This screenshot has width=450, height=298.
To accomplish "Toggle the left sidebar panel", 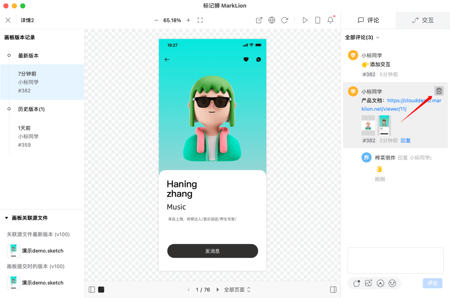I will click(x=92, y=290).
